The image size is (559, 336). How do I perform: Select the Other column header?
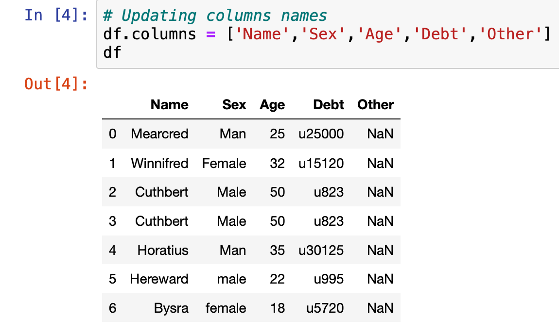pos(375,104)
